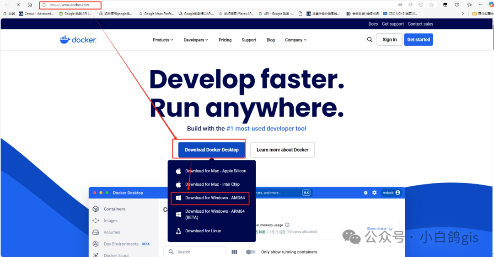Open Docker Desktop settings gear icon
Screen dimensions: 494x257
coord(374,193)
